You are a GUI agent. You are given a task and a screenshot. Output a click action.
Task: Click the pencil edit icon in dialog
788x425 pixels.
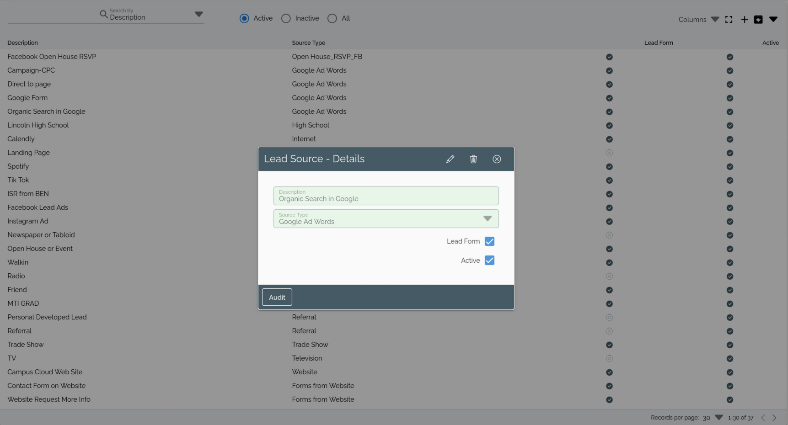click(450, 159)
